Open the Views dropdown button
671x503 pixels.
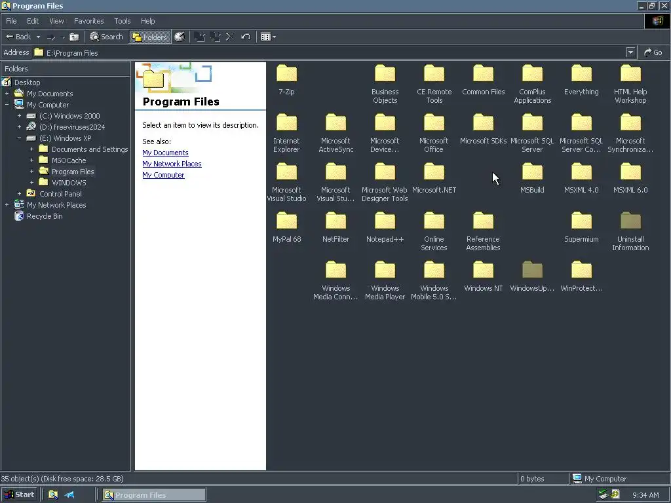coord(268,37)
